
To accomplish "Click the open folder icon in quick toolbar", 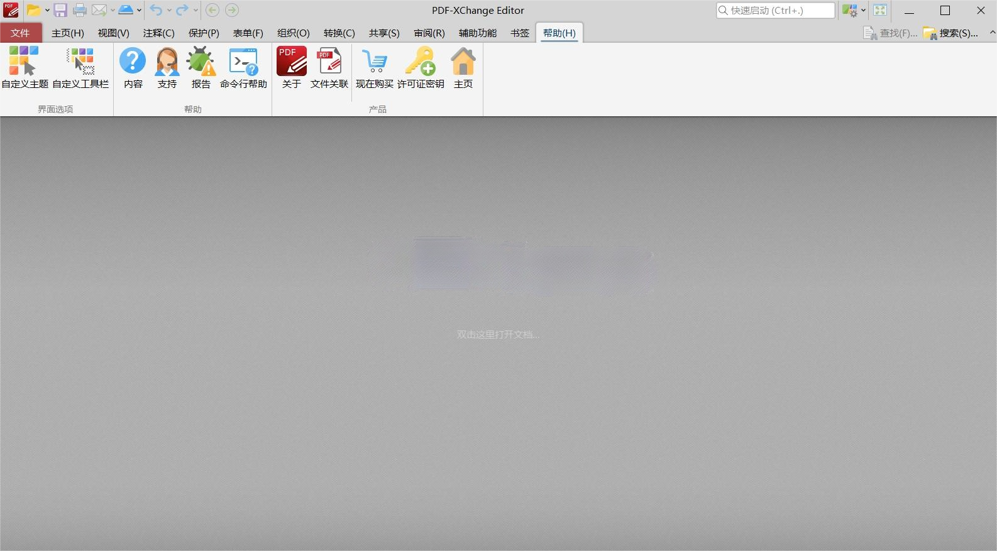I will pos(33,10).
